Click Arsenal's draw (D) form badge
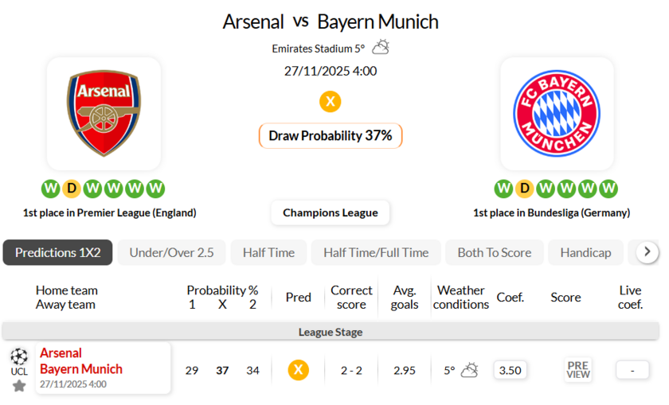The height and width of the screenshot is (405, 669). [x=72, y=189]
